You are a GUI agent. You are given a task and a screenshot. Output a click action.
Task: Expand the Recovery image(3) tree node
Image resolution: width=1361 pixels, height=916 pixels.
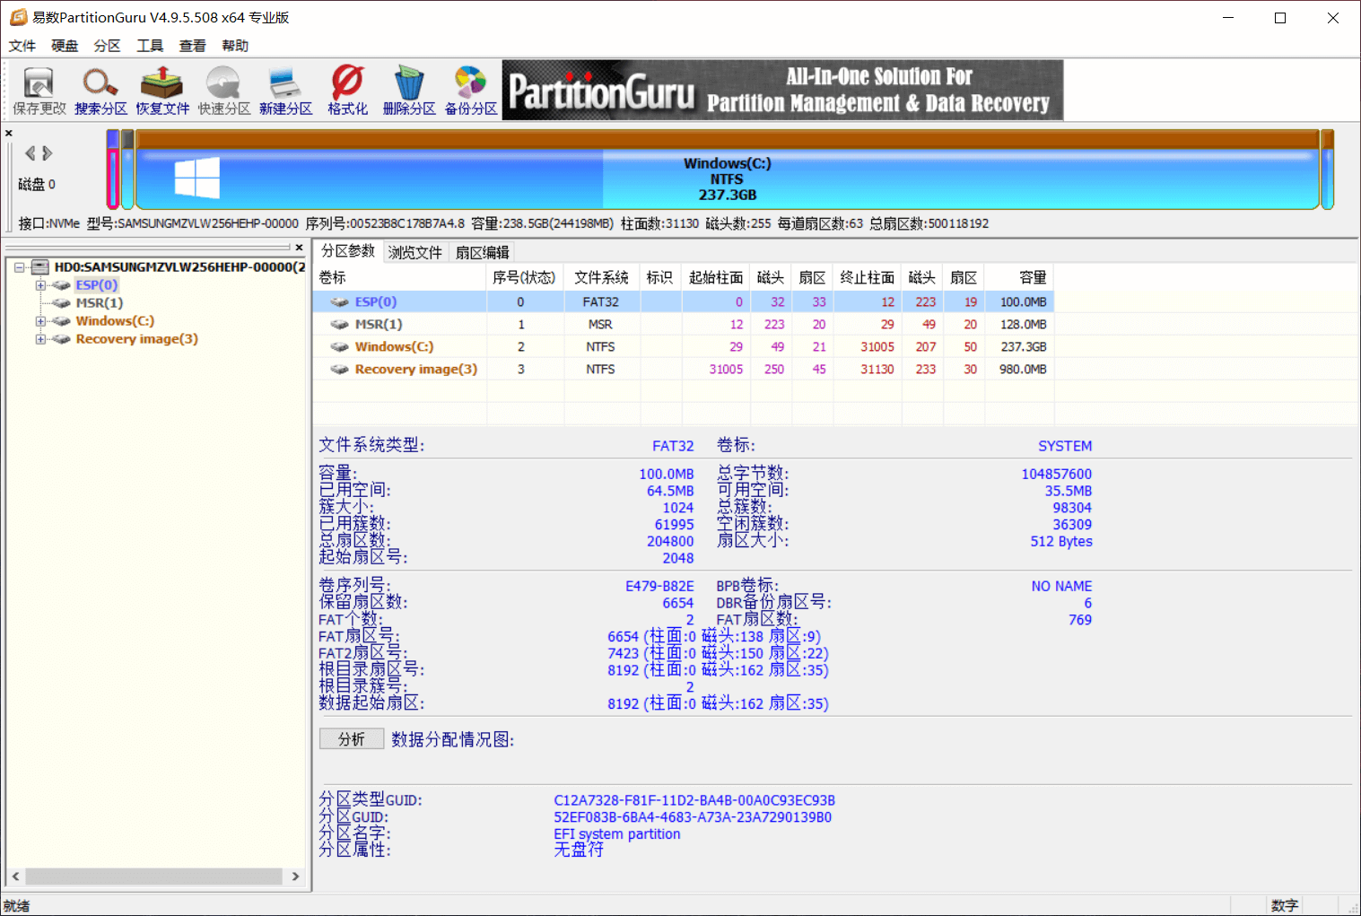(40, 339)
